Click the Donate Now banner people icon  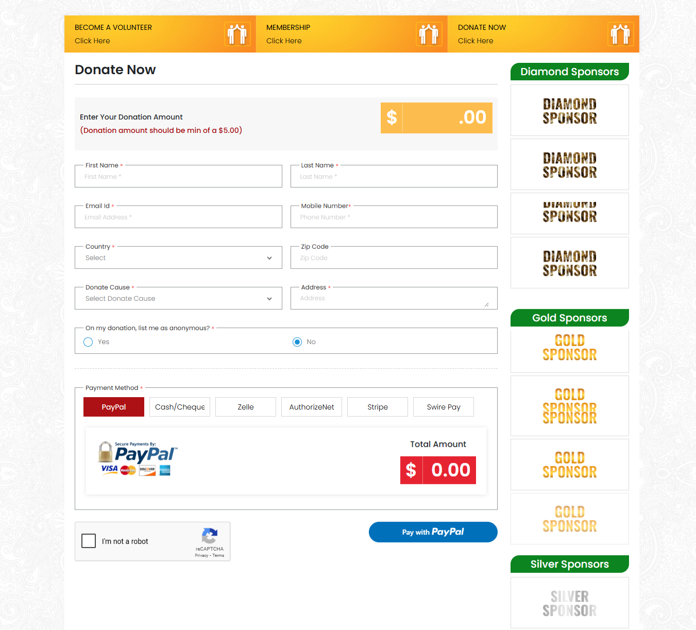620,34
